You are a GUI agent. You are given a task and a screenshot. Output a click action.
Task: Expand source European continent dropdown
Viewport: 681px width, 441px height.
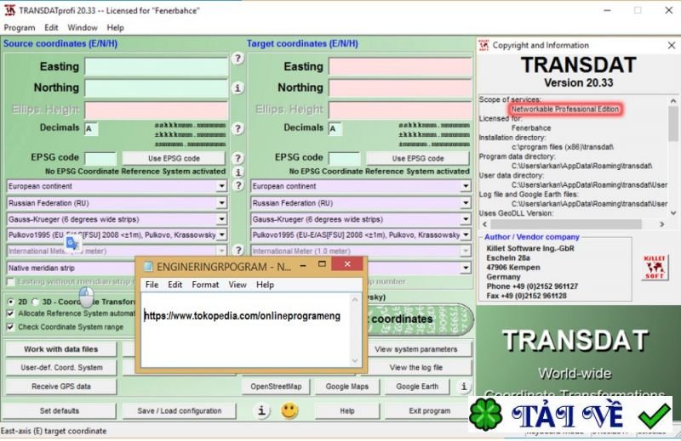point(221,186)
